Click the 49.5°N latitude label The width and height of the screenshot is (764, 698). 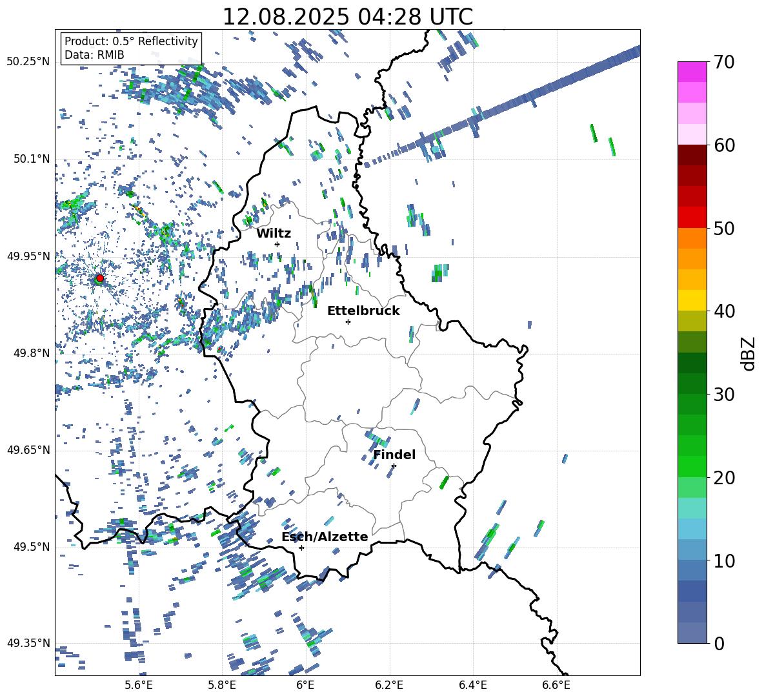(31, 547)
